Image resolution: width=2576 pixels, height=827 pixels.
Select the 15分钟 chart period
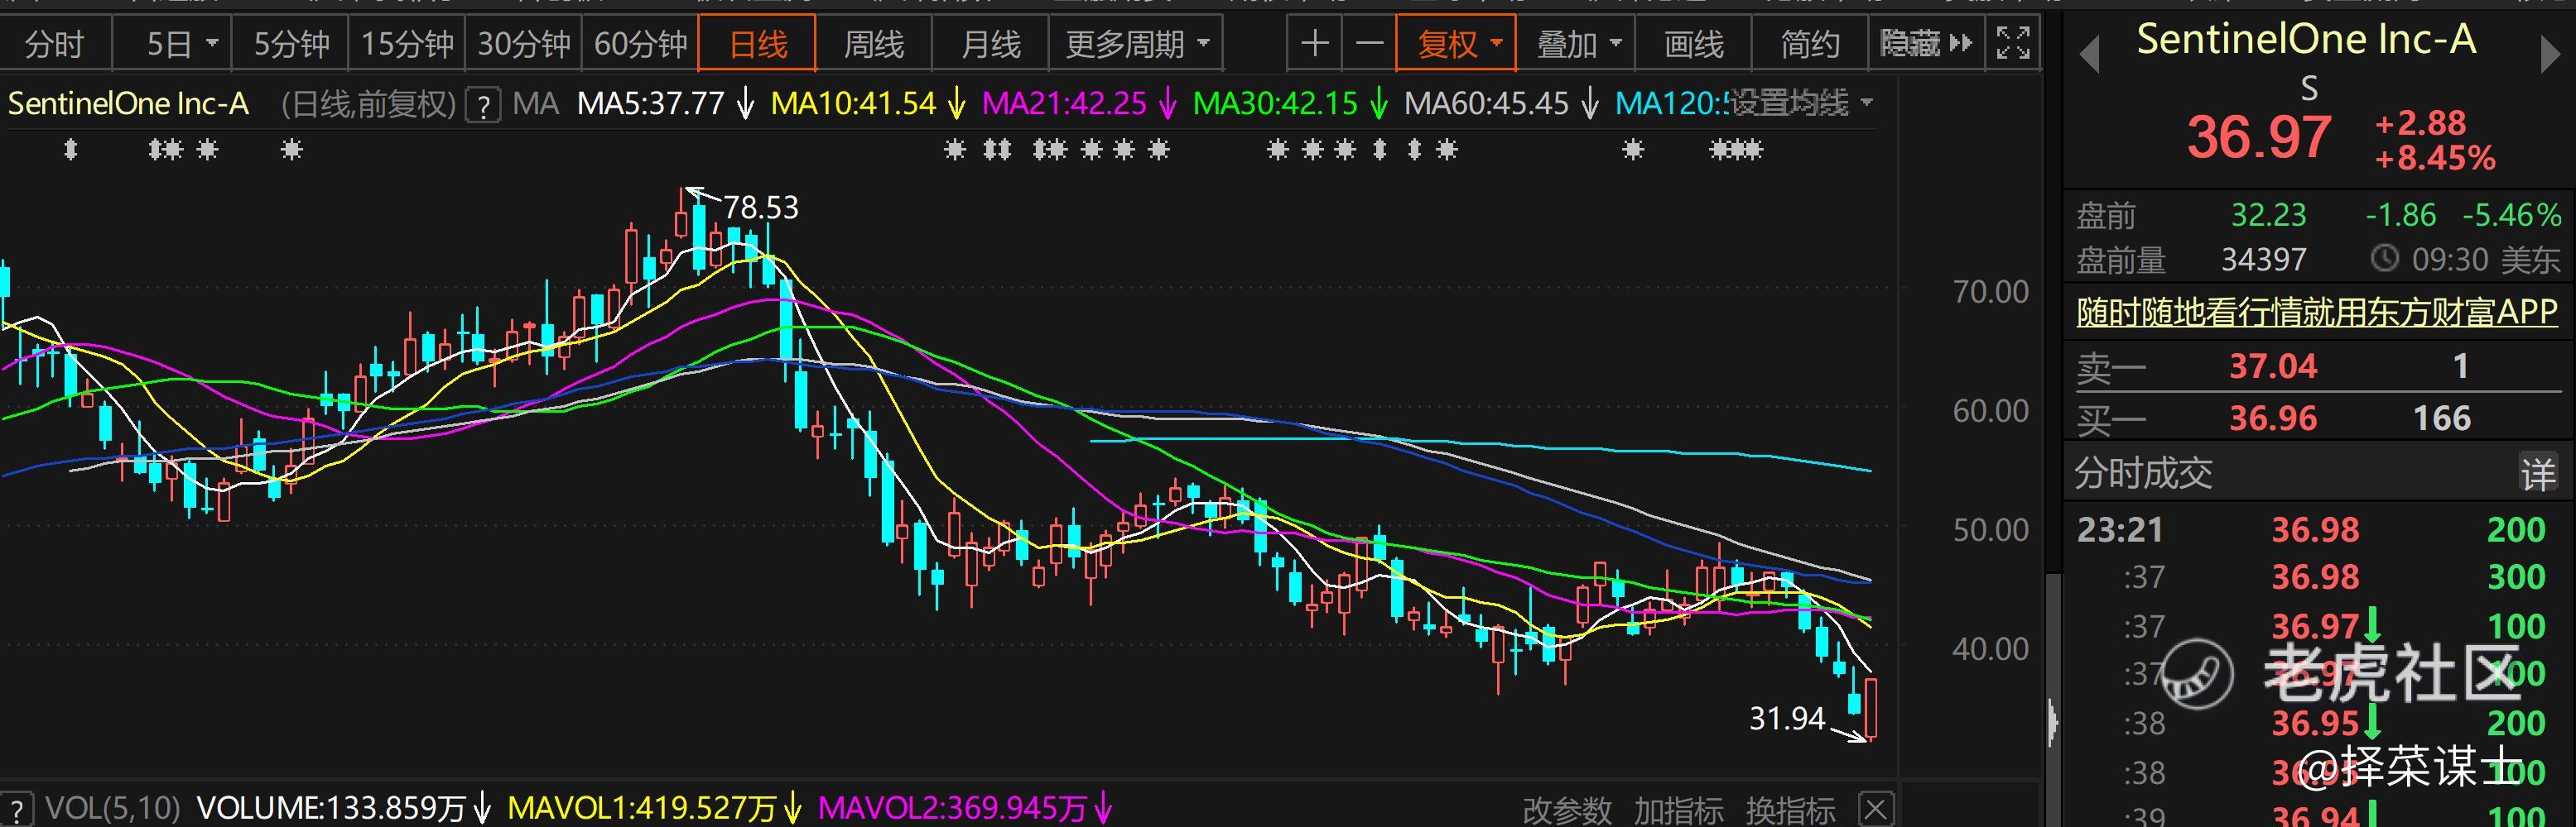(407, 44)
